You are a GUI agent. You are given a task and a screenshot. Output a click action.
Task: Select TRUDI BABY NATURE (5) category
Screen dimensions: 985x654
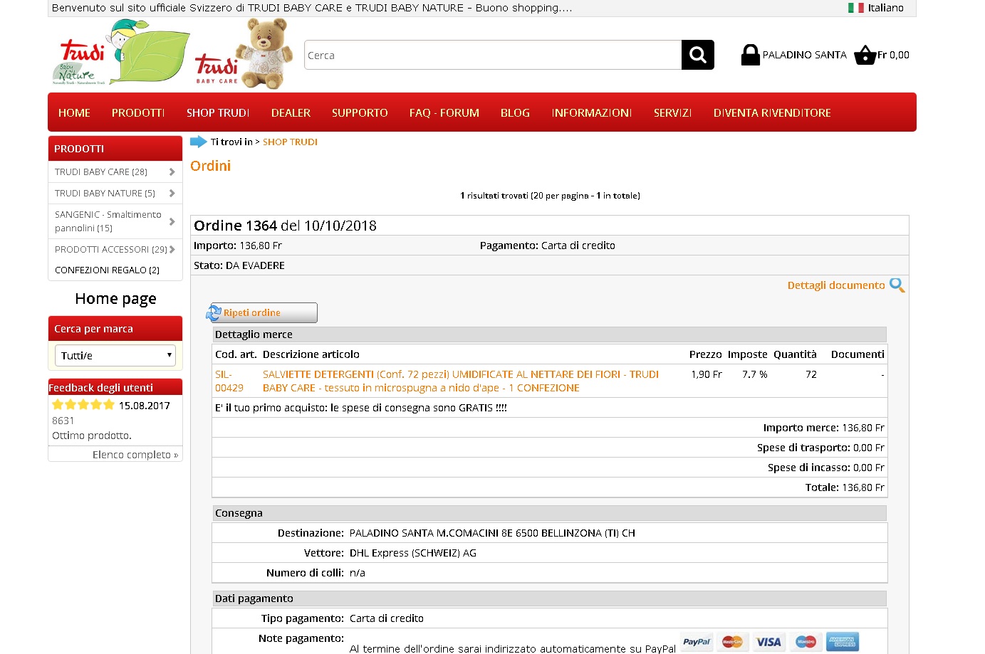(105, 193)
